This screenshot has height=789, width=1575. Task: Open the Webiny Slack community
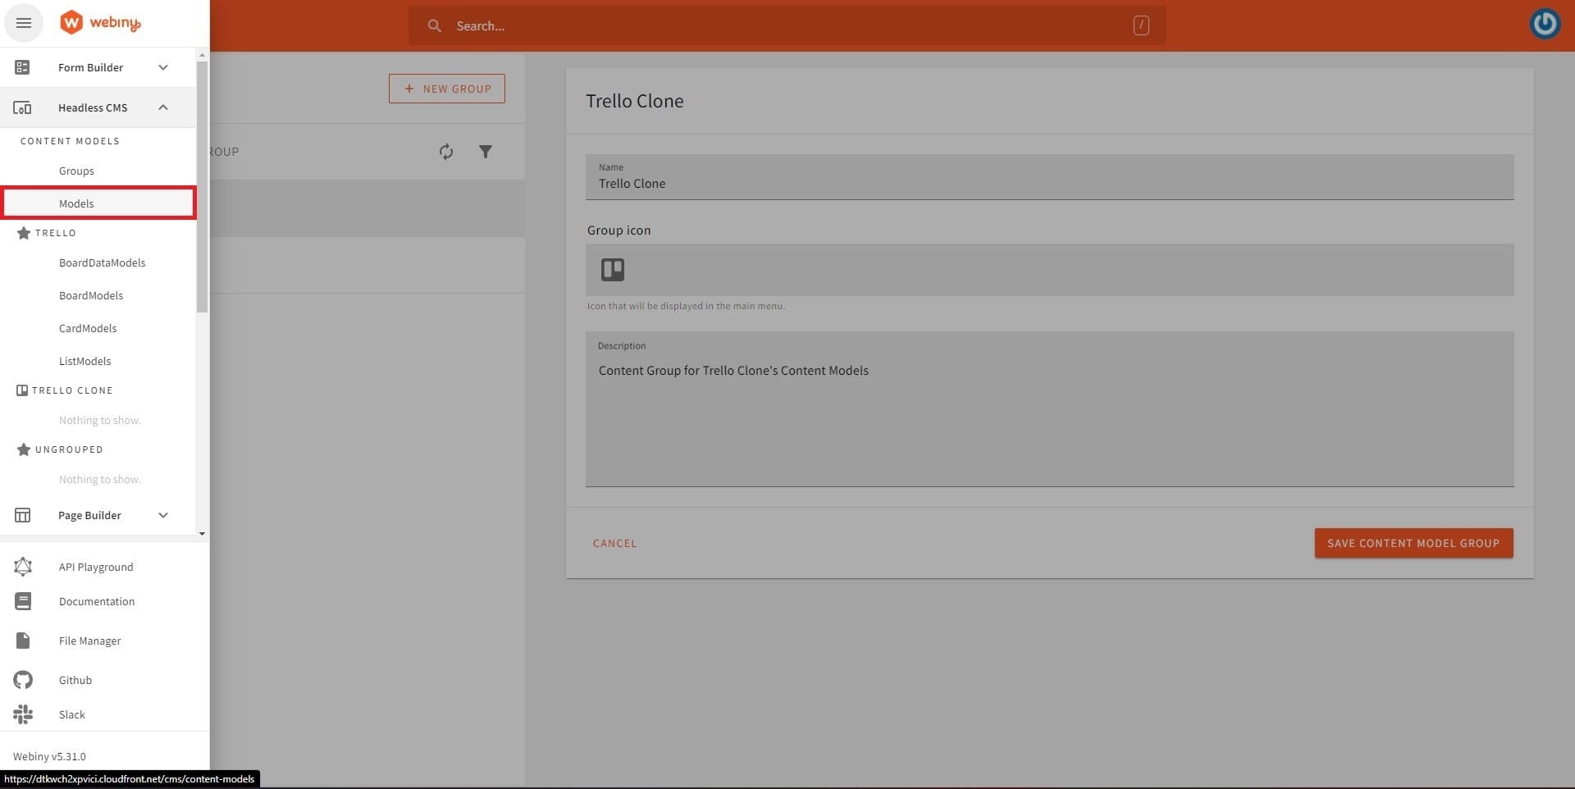coord(71,714)
